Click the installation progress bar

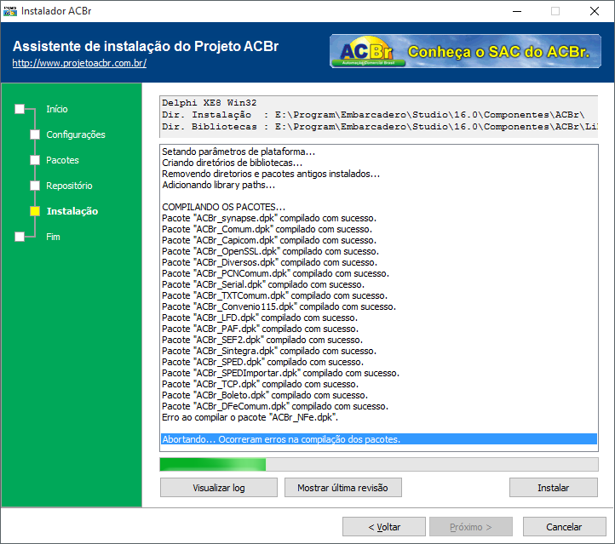379,465
